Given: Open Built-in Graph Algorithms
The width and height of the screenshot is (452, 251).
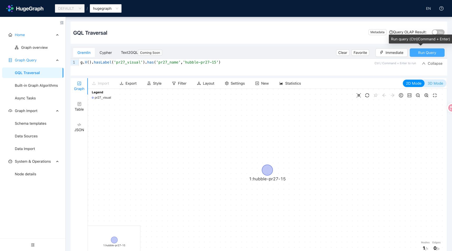Looking at the screenshot, I should click(x=36, y=85).
